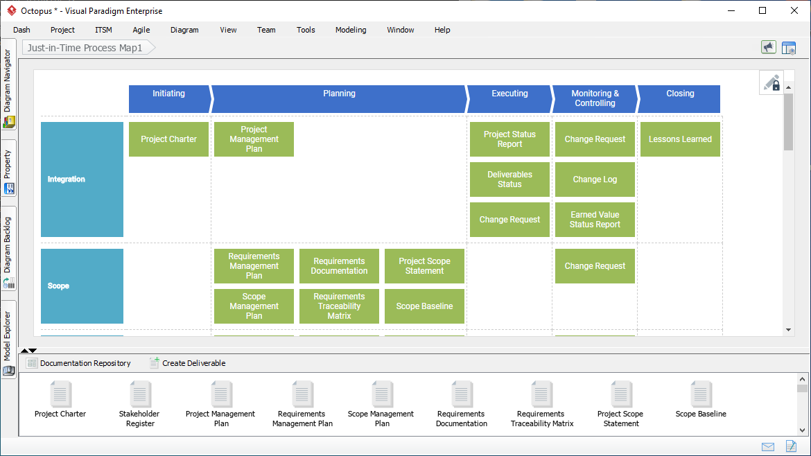The image size is (811, 456).
Task: Open the Tools menu
Action: tap(306, 30)
